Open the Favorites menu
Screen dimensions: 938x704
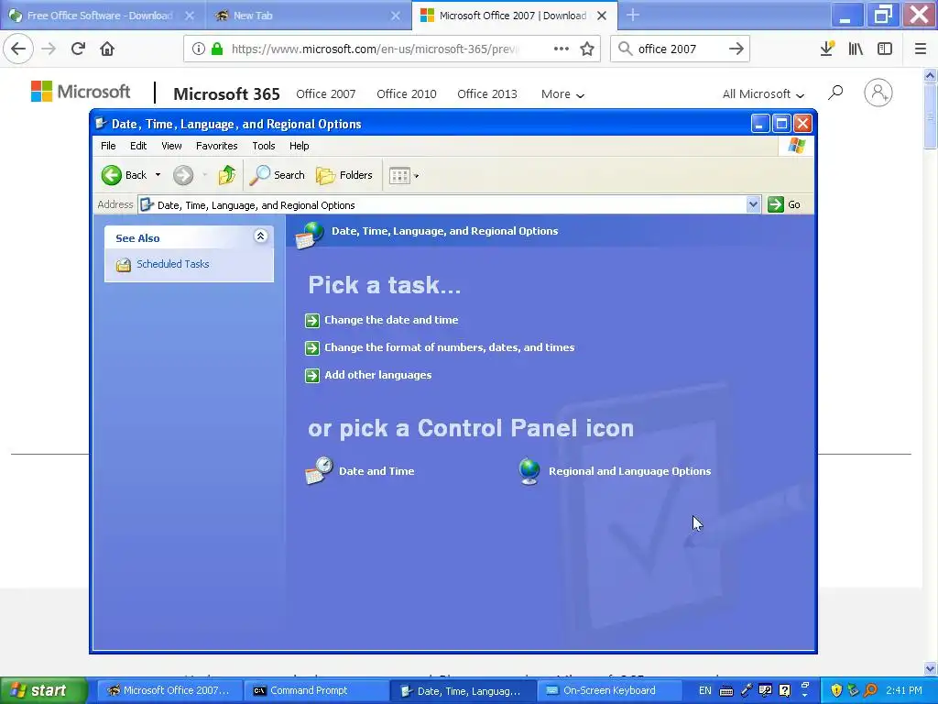pos(216,146)
